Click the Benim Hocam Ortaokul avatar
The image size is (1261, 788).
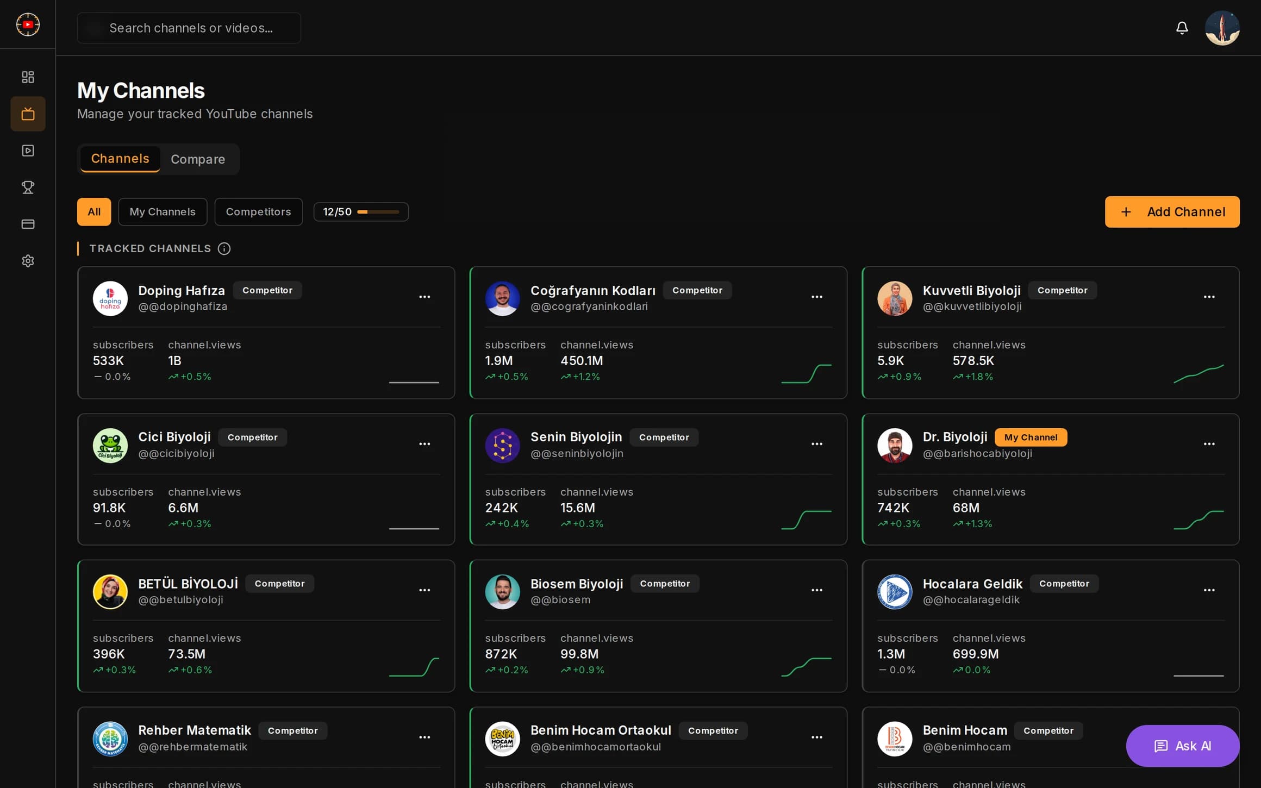[x=502, y=739]
